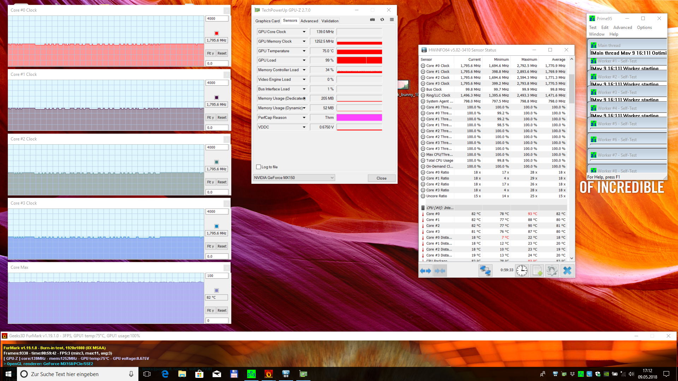Click the volume speaker tray icon

pyautogui.click(x=632, y=374)
